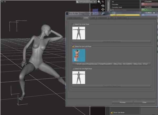This screenshot has width=158, height=115.
Task: Click the viewport draw style sphere icon
Action: pyautogui.click(x=99, y=2)
